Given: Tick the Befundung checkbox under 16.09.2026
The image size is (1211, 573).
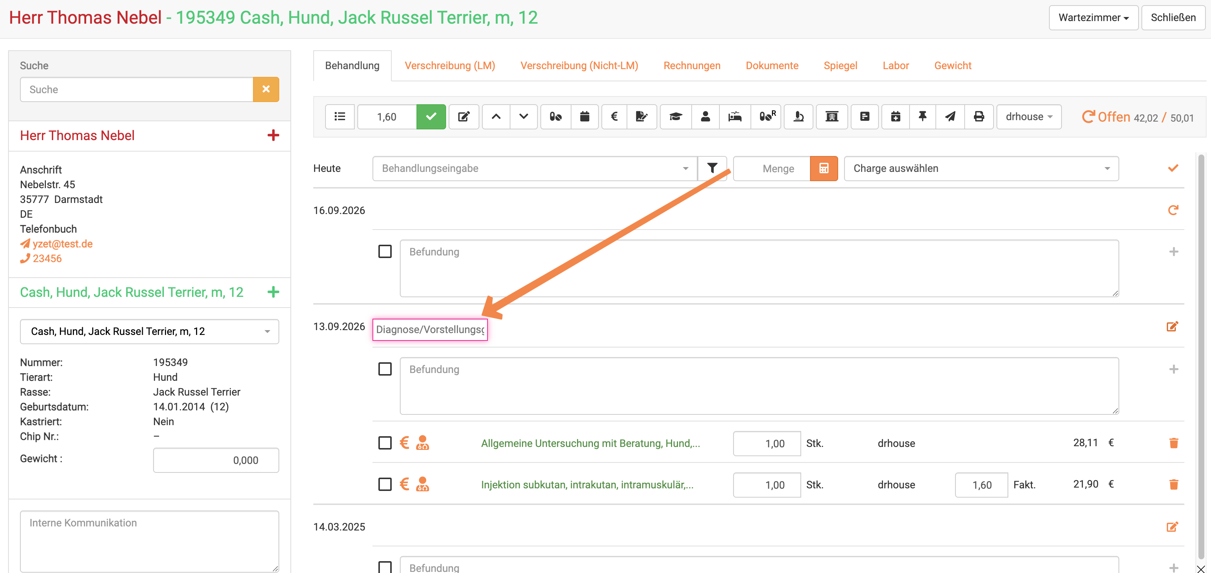Looking at the screenshot, I should point(385,251).
